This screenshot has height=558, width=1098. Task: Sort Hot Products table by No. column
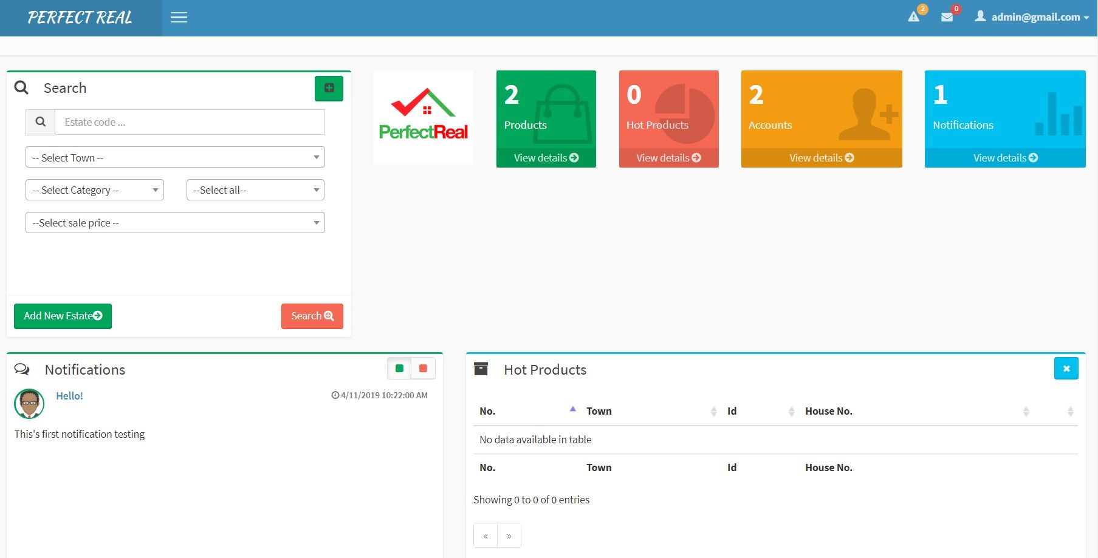pos(527,411)
